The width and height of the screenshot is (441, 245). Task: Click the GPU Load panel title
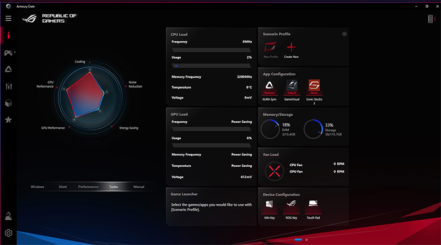point(179,115)
